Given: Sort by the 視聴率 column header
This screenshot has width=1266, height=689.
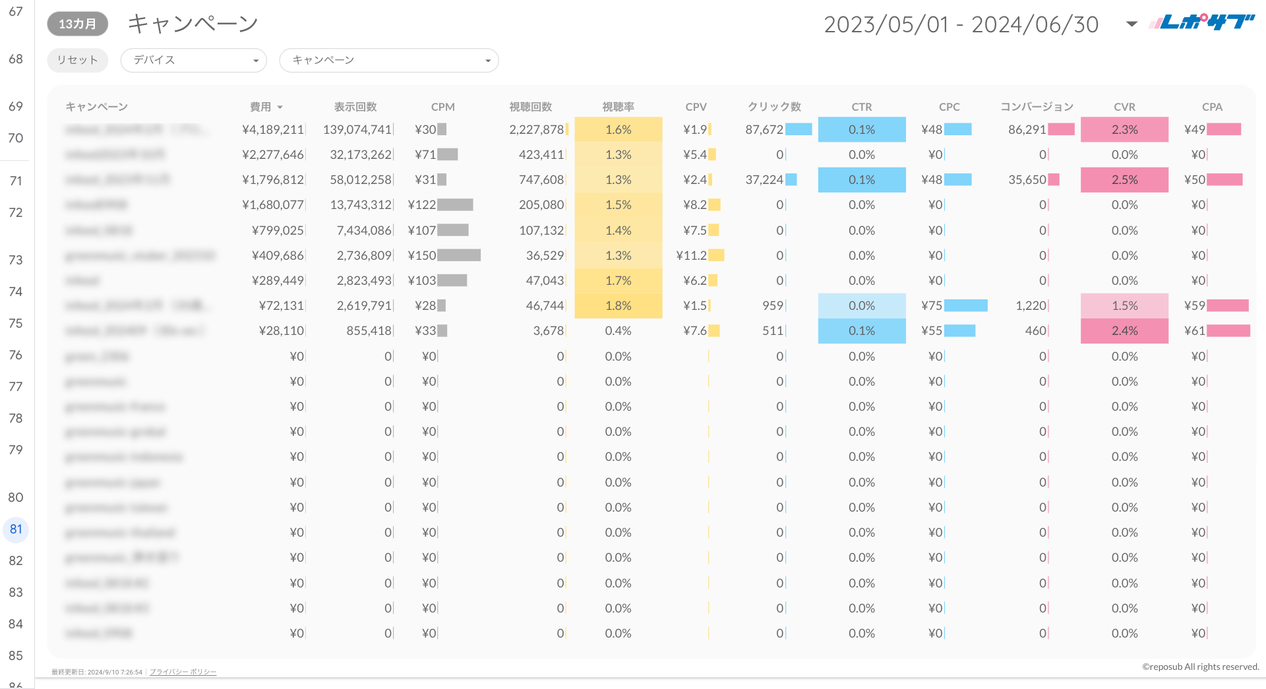Looking at the screenshot, I should tap(618, 107).
